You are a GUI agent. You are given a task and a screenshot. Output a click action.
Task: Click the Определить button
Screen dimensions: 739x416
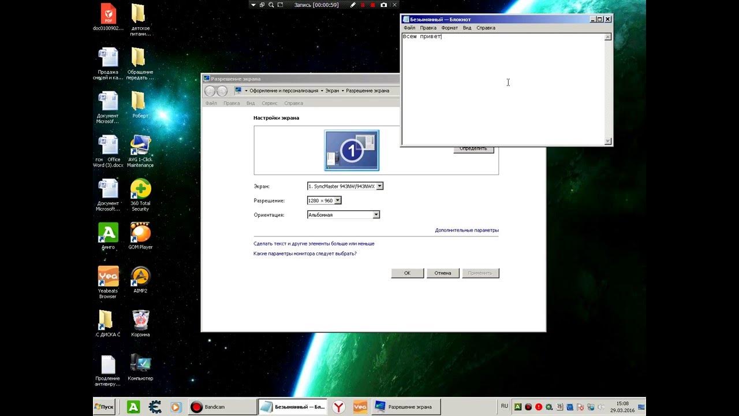473,148
